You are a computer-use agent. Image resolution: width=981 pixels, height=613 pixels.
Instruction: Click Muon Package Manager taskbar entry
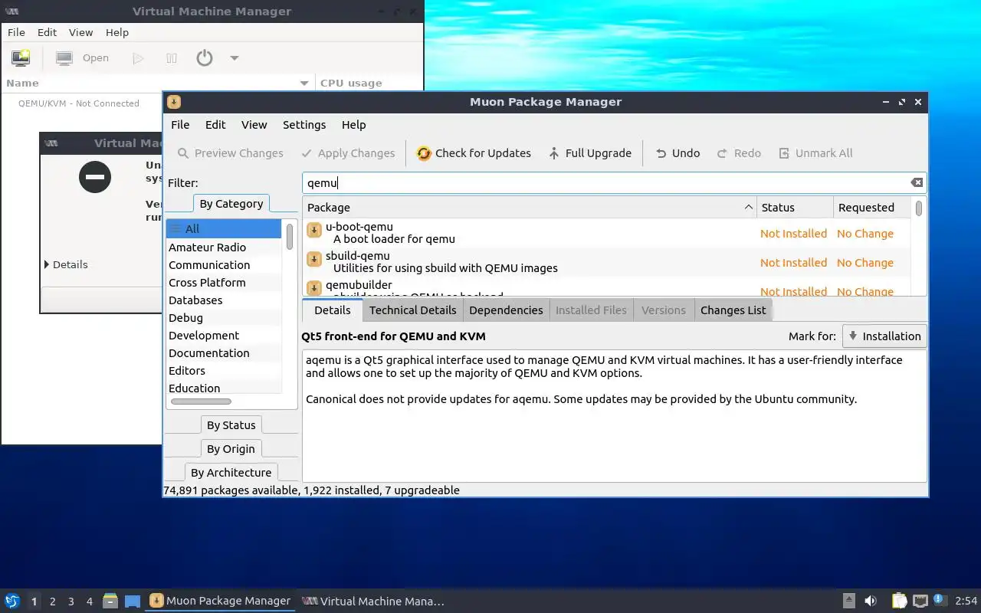221,602
